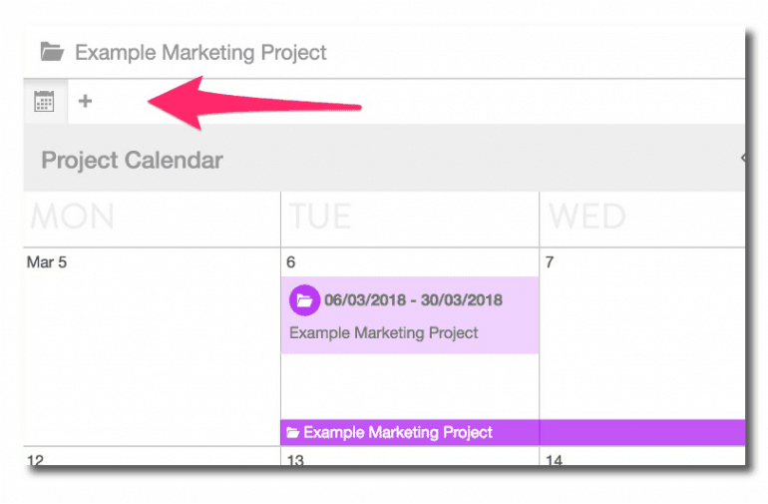Click the folder icon beside the project title
This screenshot has height=504, width=768.
[x=52, y=52]
